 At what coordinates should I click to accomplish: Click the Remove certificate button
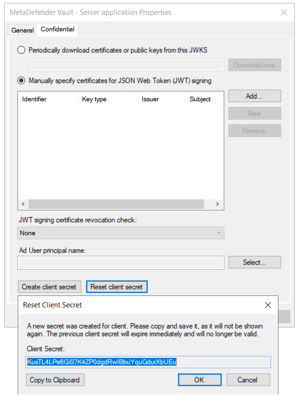pyautogui.click(x=255, y=131)
